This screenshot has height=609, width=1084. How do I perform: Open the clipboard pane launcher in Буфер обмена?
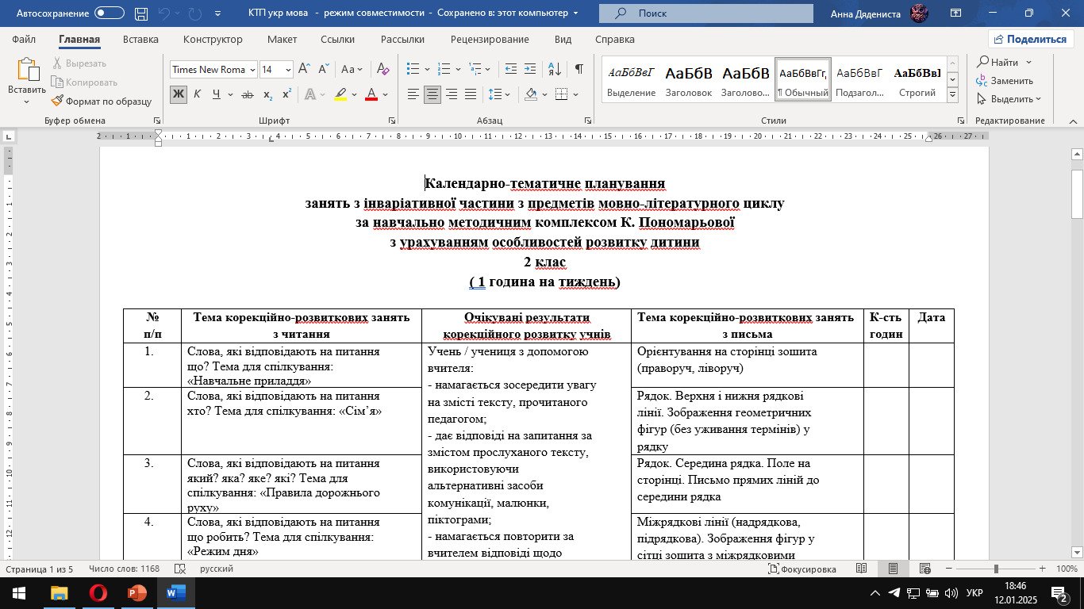pyautogui.click(x=157, y=121)
